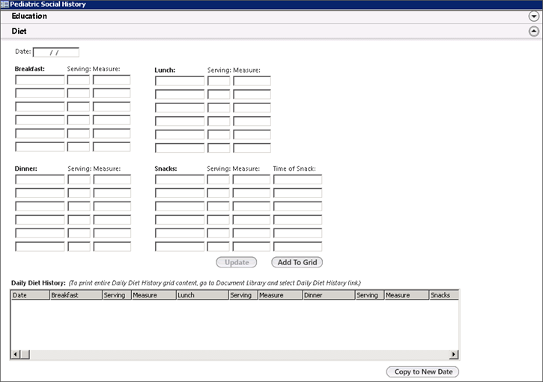The image size is (543, 382).
Task: Click the first Snacks food field
Action: click(180, 180)
